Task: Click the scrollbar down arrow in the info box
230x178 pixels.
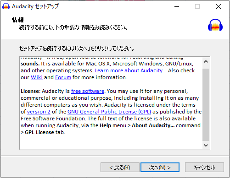Action: [x=206, y=146]
